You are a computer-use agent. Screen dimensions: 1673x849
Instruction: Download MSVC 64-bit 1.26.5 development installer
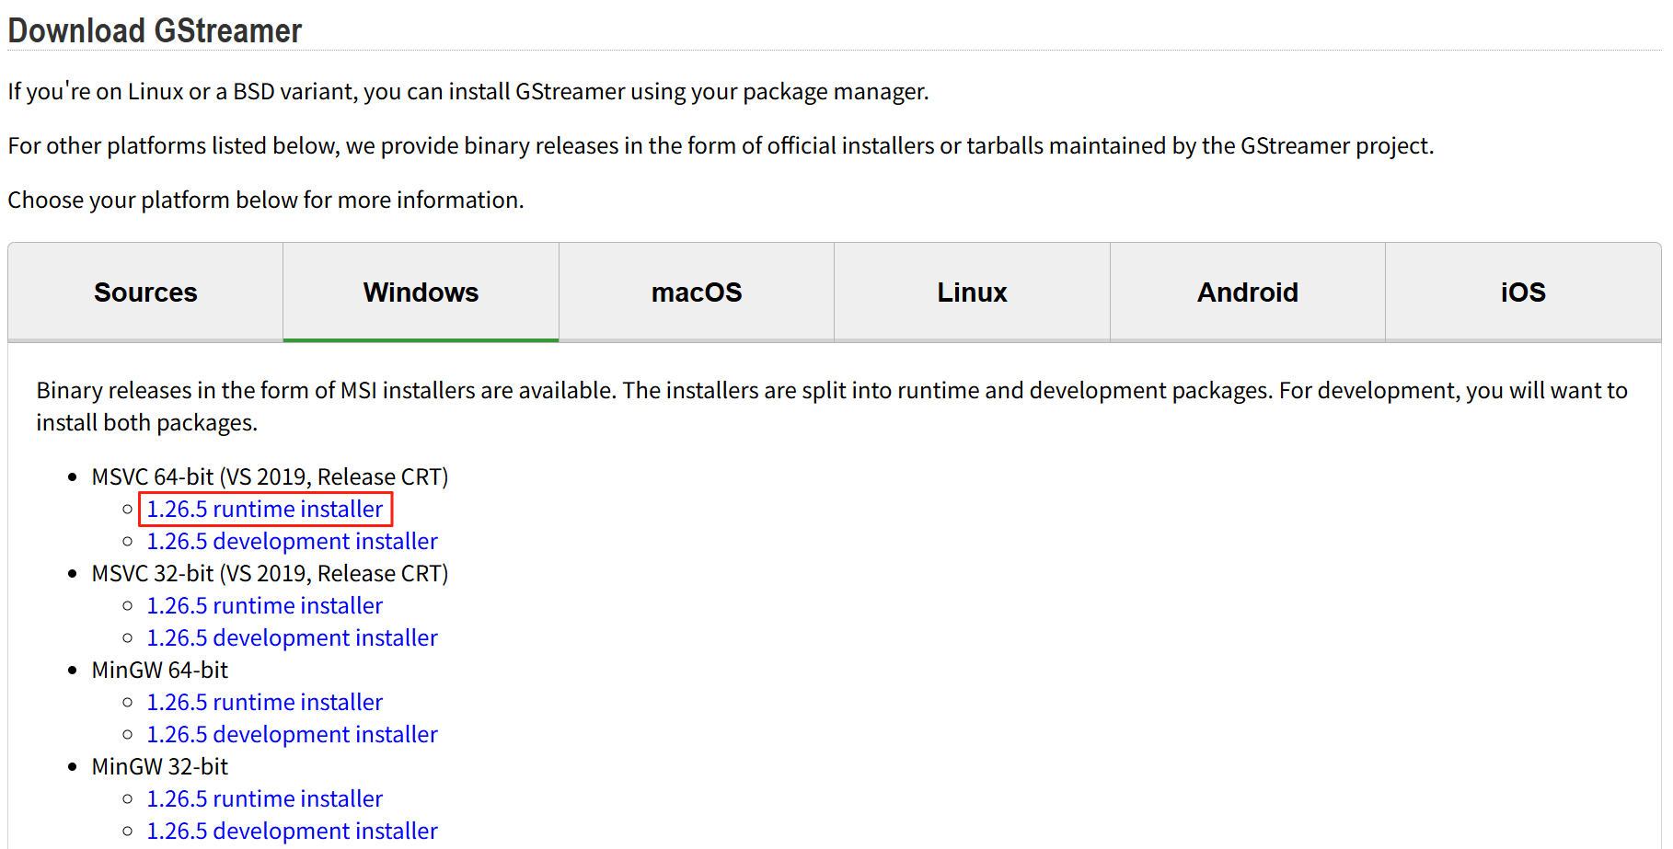292,541
